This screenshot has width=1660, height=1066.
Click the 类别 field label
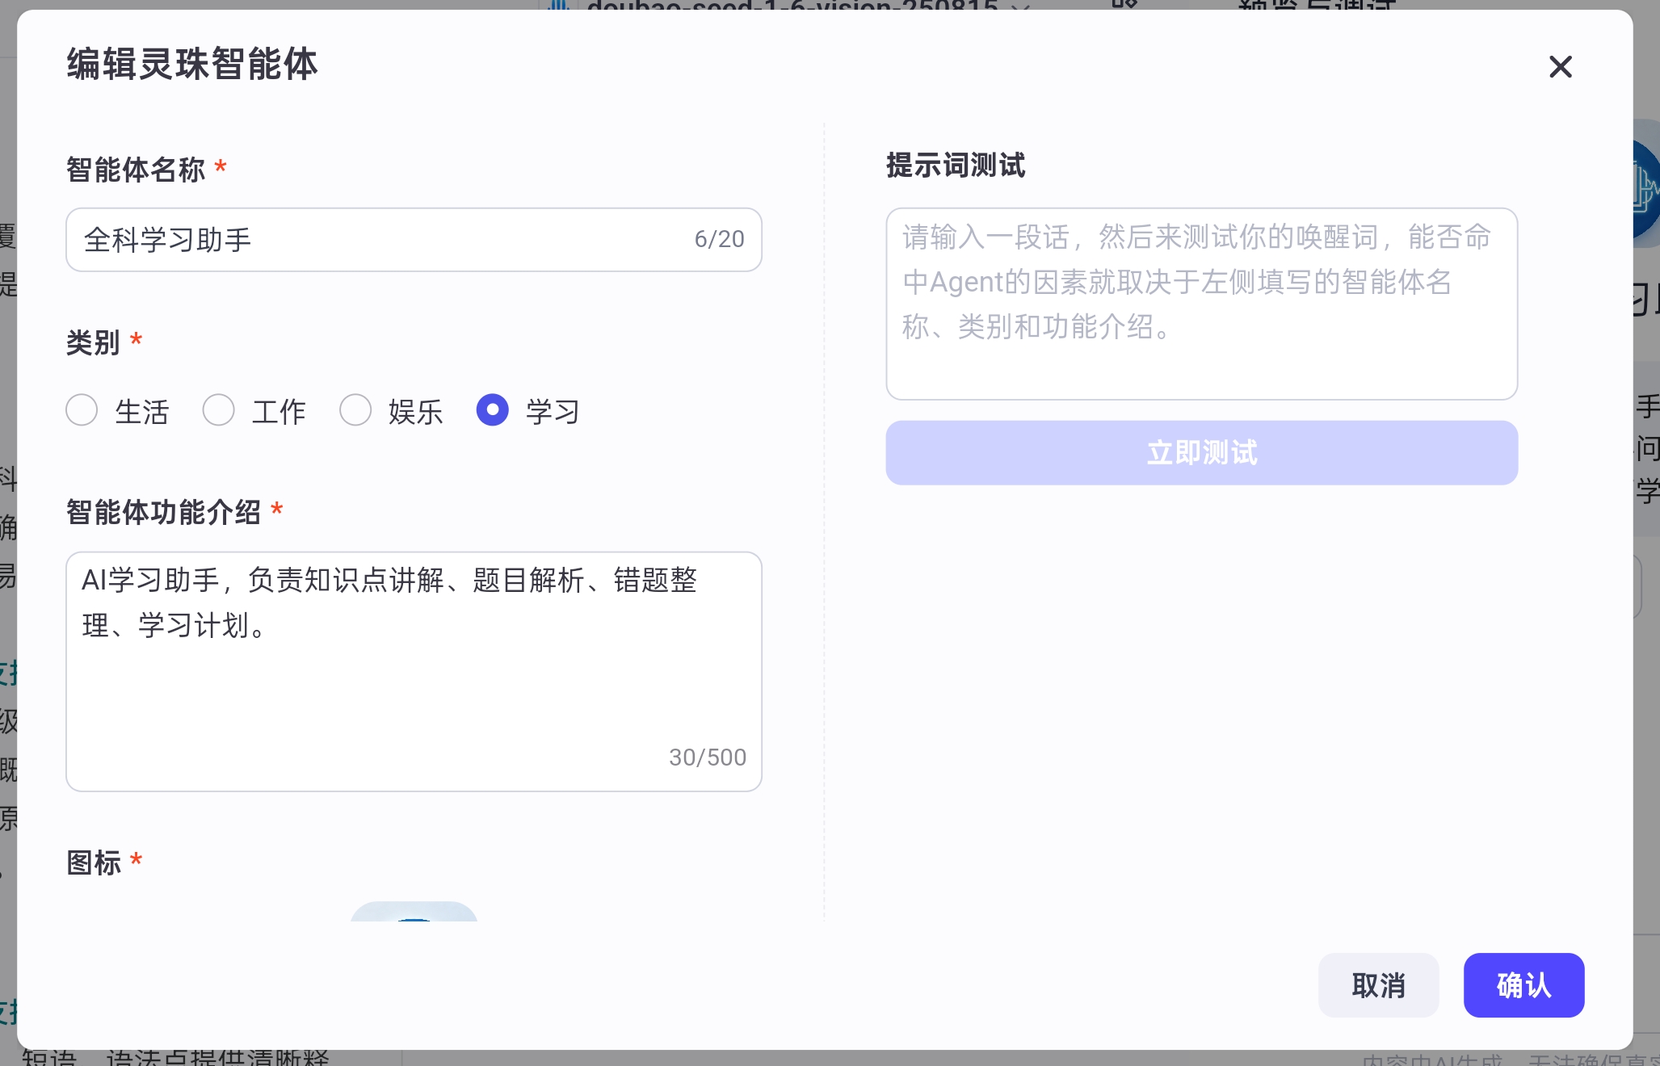tap(93, 342)
